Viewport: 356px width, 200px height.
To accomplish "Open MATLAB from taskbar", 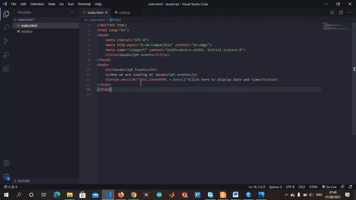I will (x=172, y=195).
